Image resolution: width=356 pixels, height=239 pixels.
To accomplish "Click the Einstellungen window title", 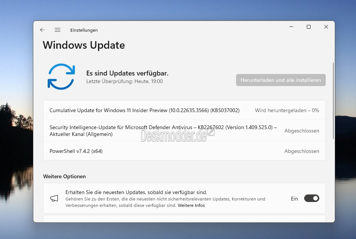I will [x=84, y=30].
